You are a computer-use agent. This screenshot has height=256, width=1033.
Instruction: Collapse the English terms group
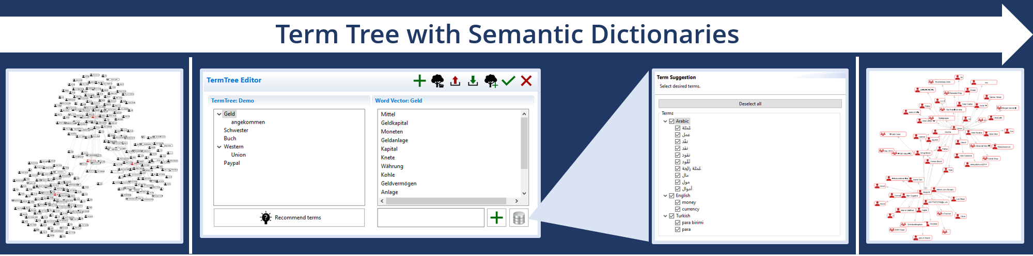tap(665, 196)
